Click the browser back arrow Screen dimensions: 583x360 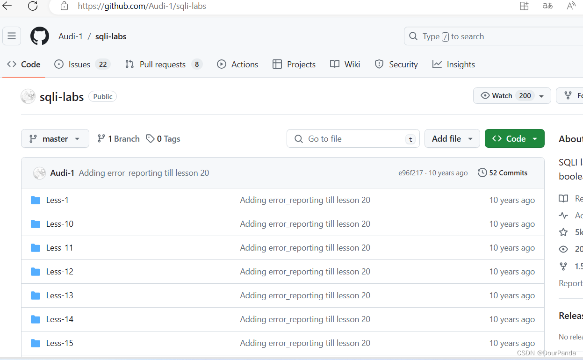(7, 6)
